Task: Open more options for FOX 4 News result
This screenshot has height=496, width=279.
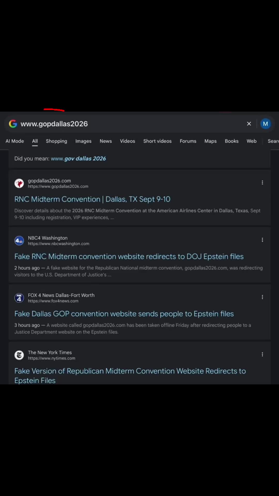Action: tap(262, 297)
